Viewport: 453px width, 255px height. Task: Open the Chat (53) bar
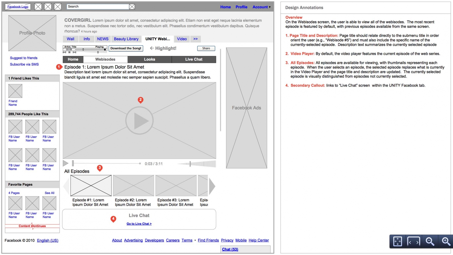pos(245,249)
